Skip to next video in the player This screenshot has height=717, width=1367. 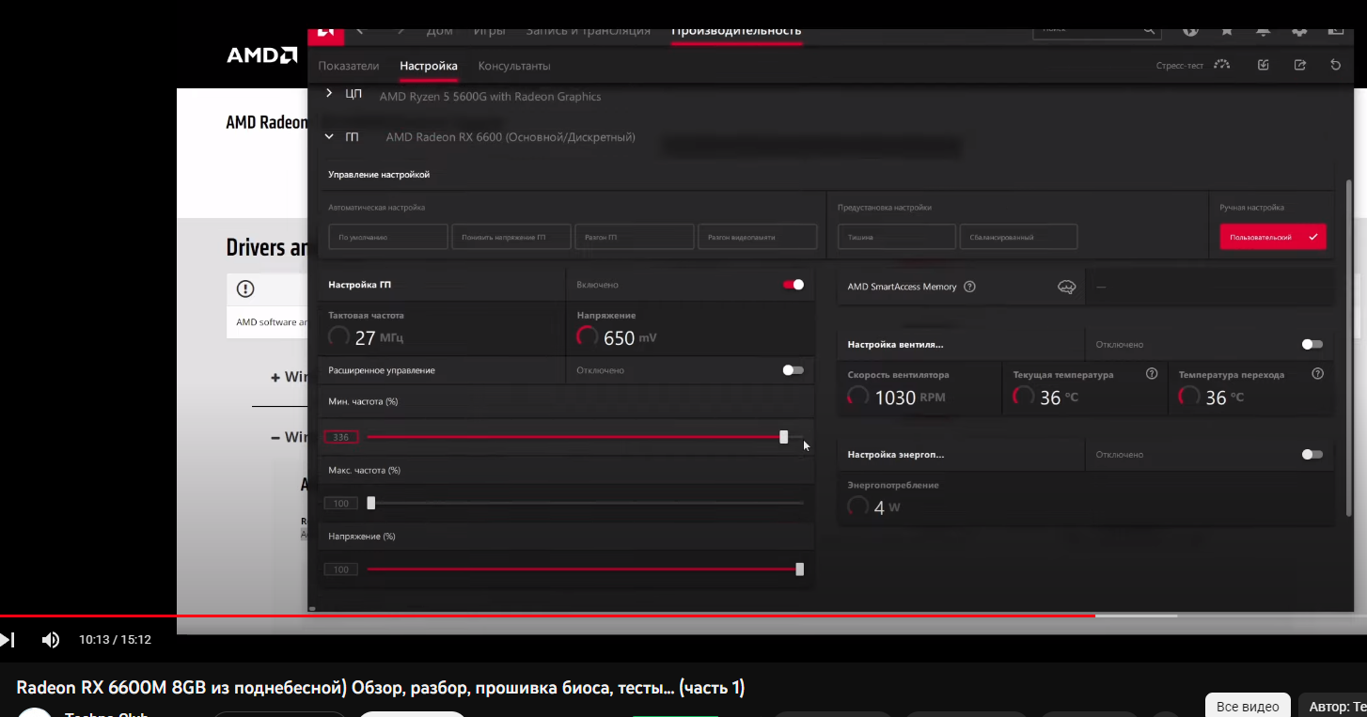8,640
